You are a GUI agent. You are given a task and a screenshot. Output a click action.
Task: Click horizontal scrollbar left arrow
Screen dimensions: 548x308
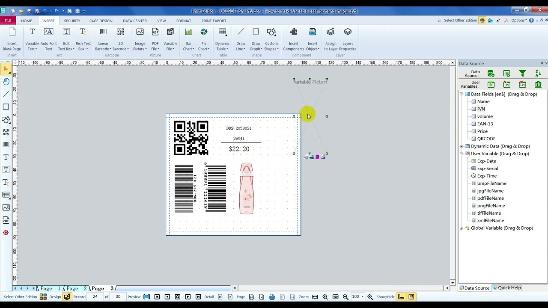pyautogui.click(x=235, y=288)
